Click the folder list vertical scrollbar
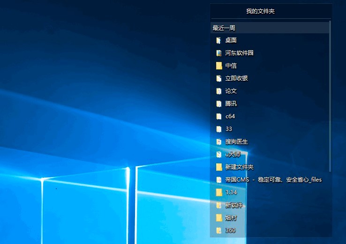 pos(330,96)
